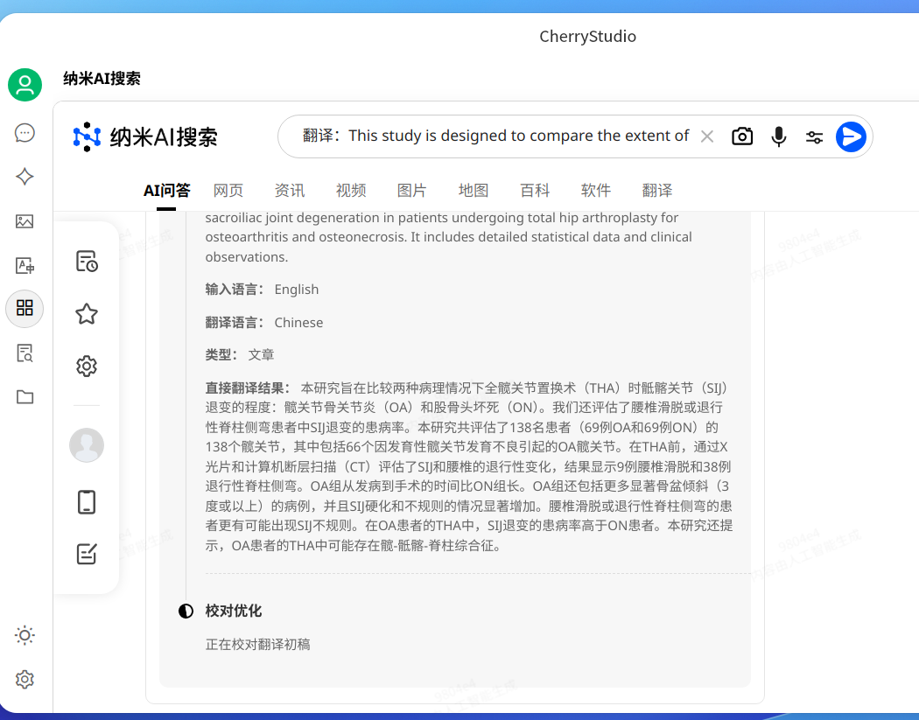Switch to the AI问答 tab
Screen dimensions: 919x720
pos(166,191)
